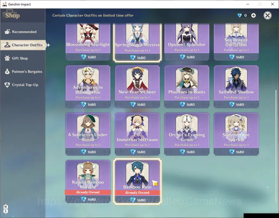Viewport: 279px width, 218px height.
Task: Click 1680 price on Phantom in Boots
Action: [x=190, y=105]
